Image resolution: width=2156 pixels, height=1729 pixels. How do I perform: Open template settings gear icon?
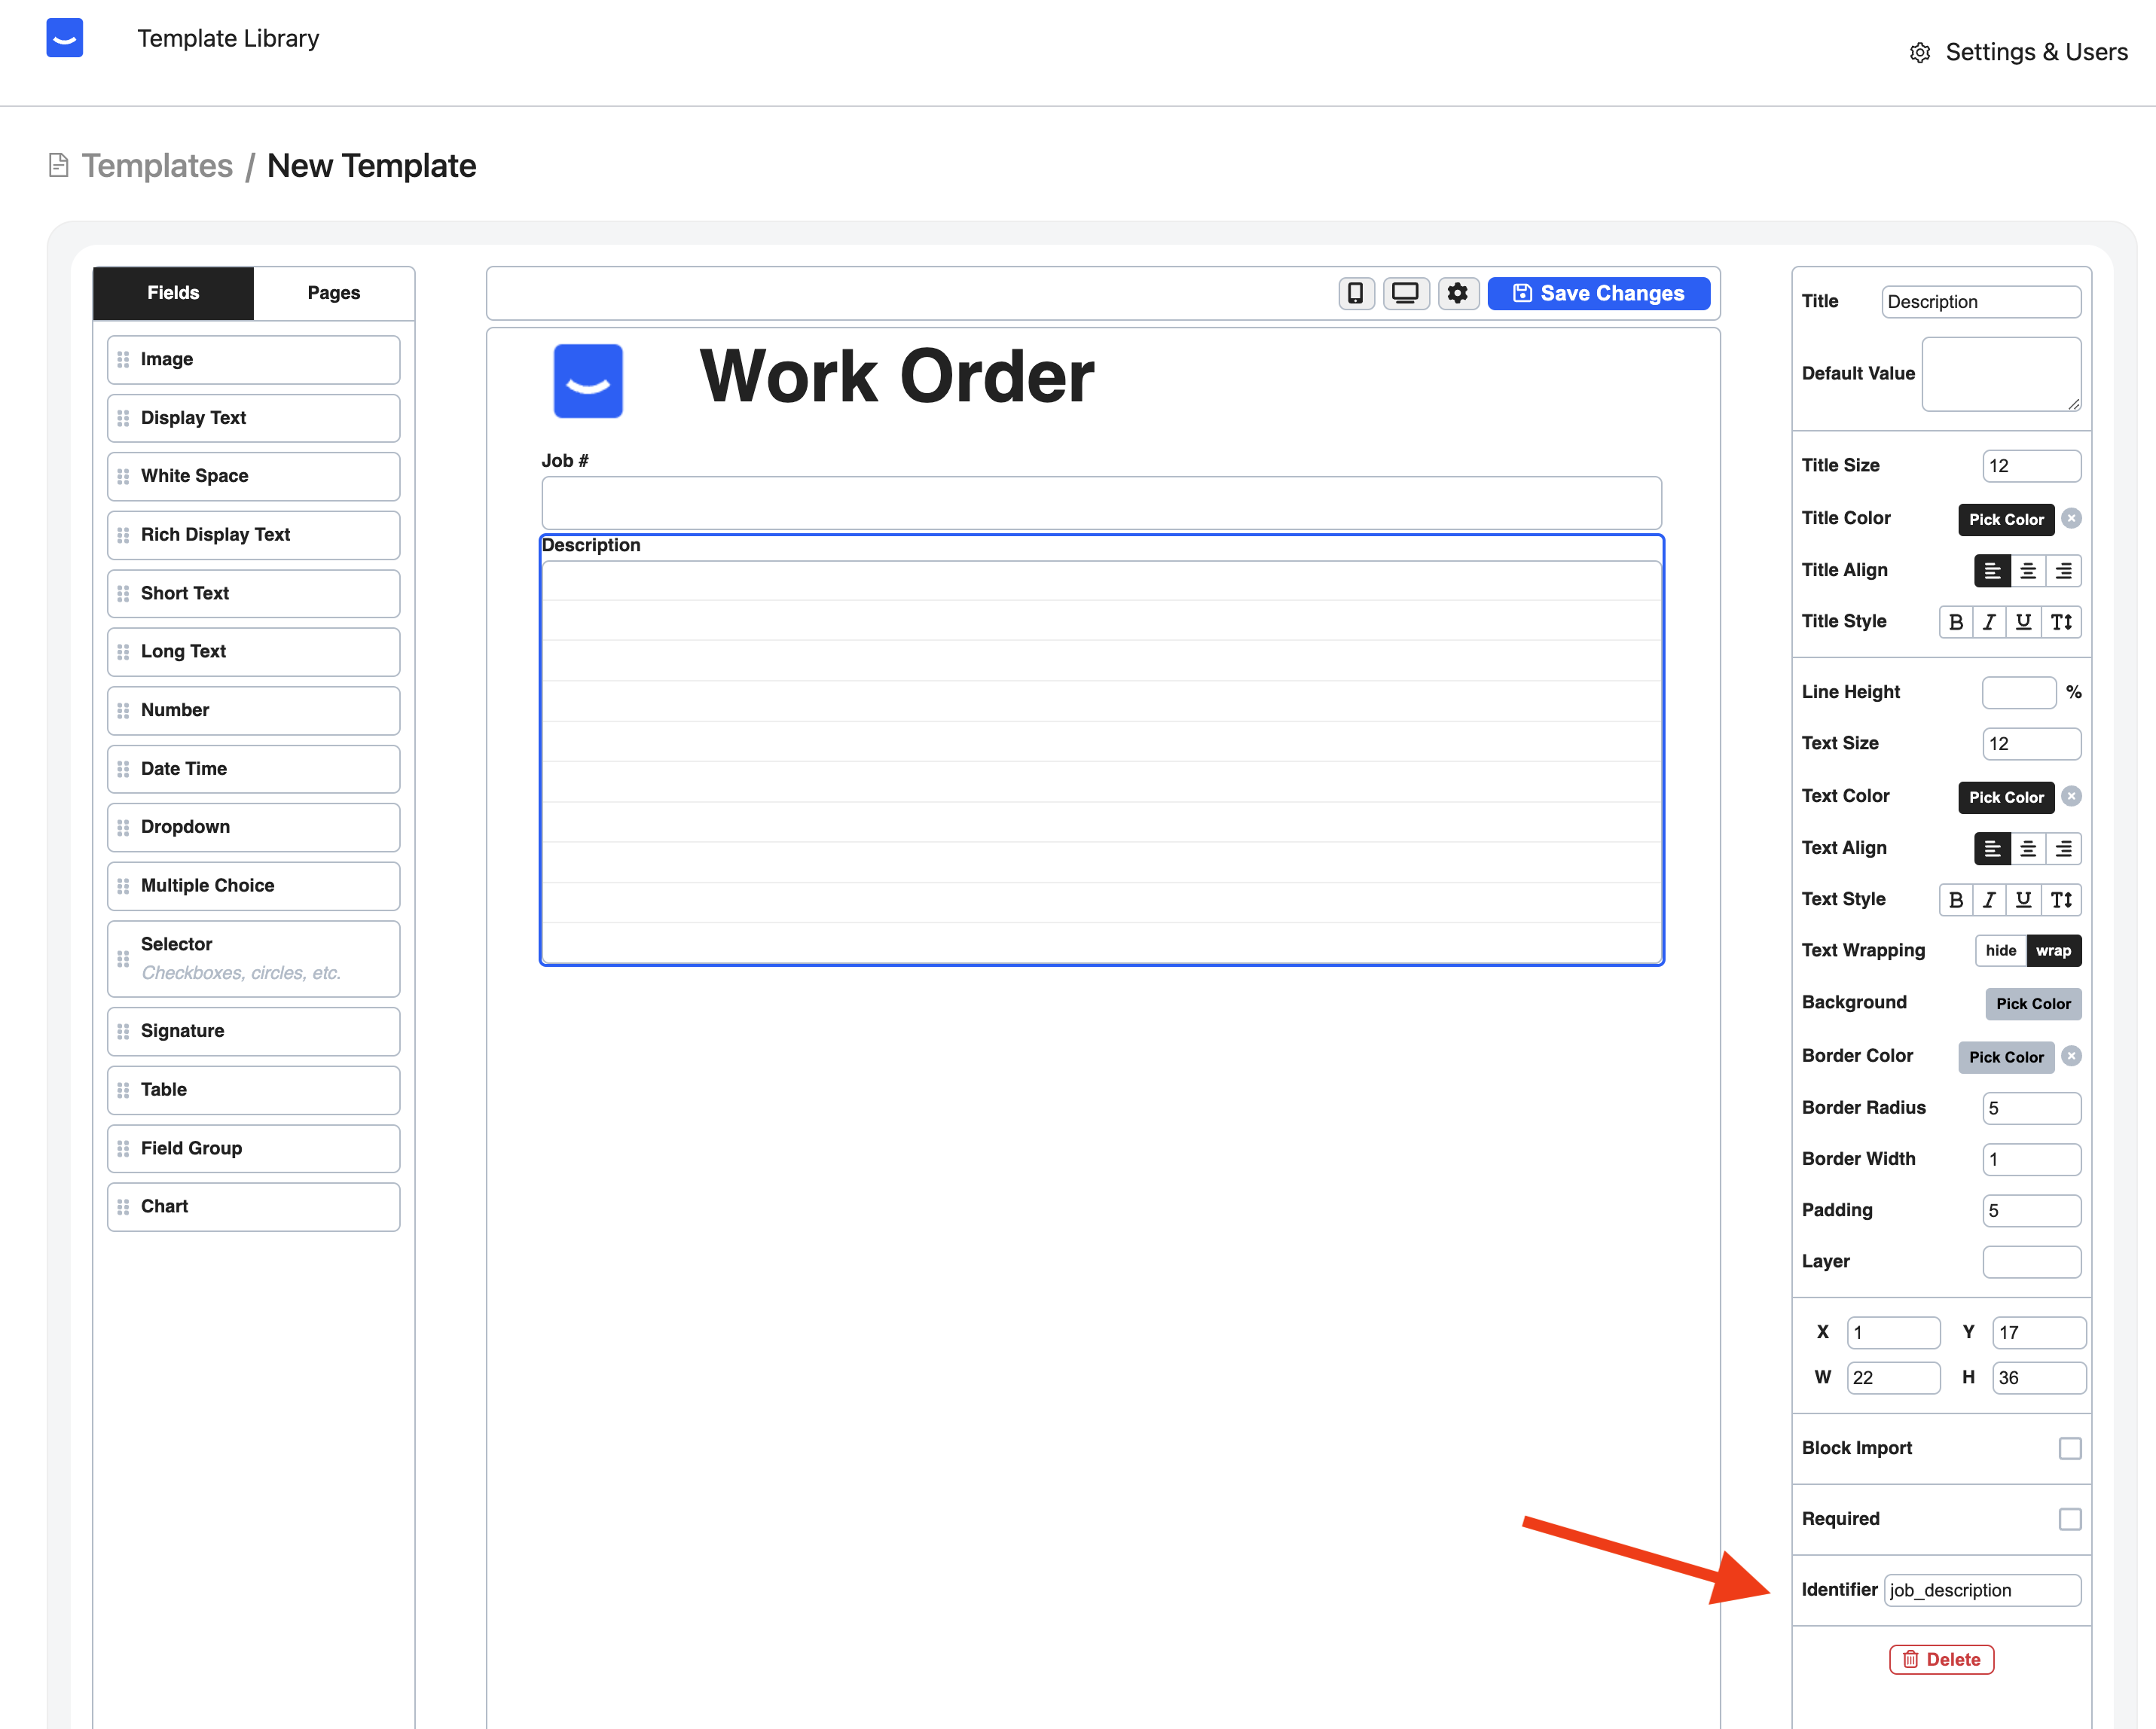point(1458,294)
